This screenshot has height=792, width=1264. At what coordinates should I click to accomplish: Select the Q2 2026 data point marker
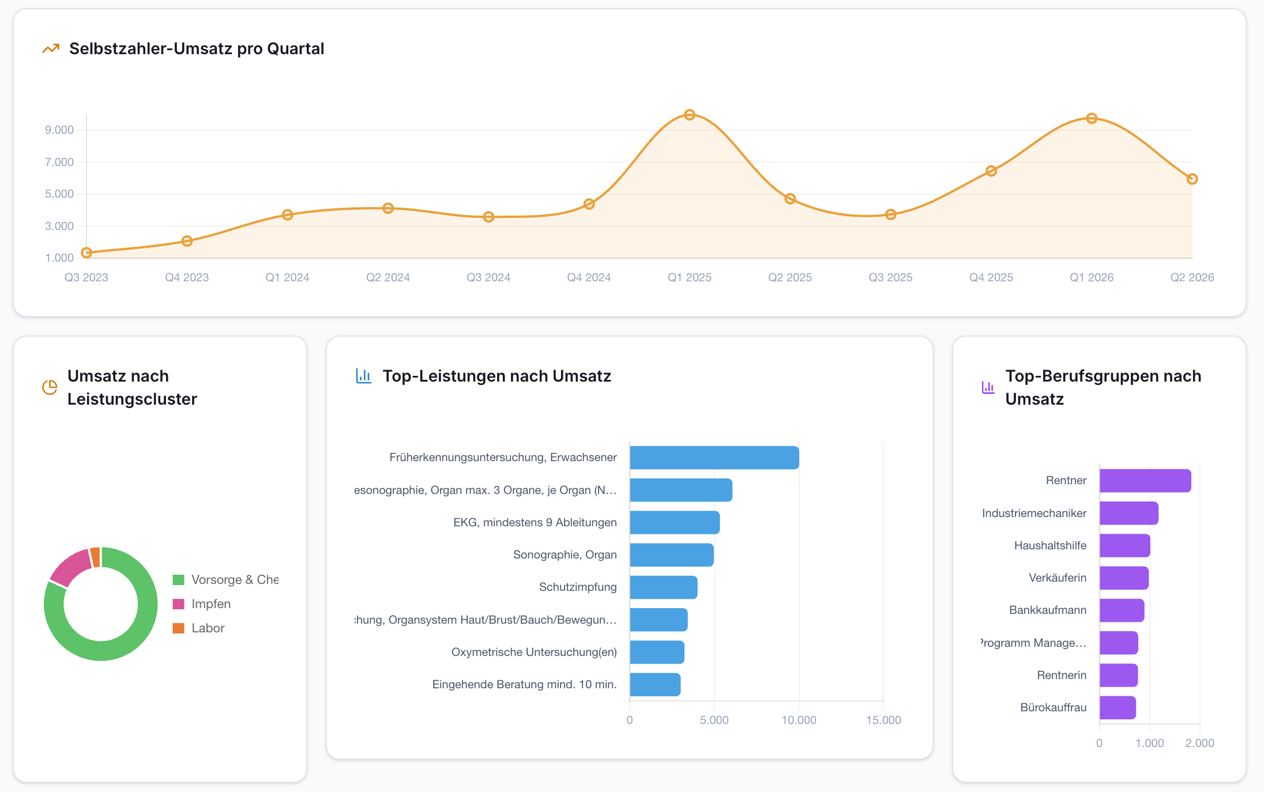[1192, 179]
